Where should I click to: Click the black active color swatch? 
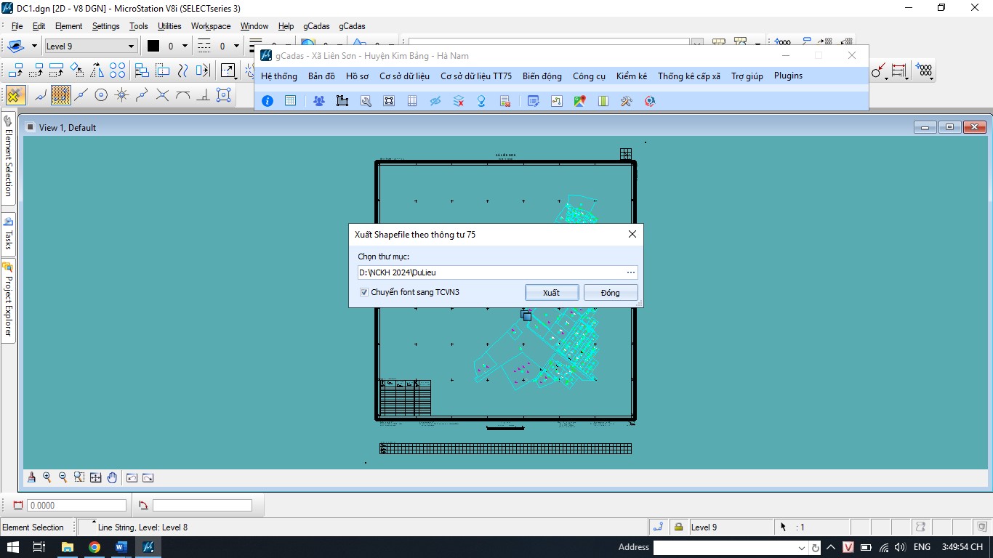click(153, 46)
